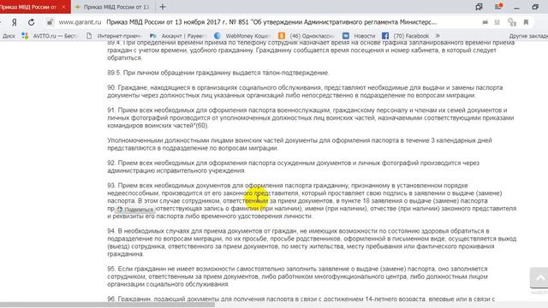Open the Интернет-прием bookmark
Viewport: 548px width, 308px height.
point(114,36)
